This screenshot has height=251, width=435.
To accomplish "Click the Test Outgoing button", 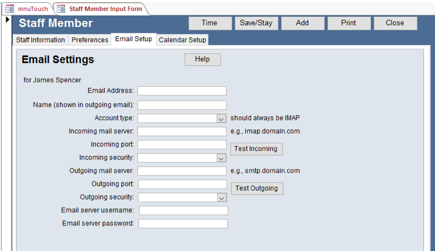I will (x=257, y=189).
